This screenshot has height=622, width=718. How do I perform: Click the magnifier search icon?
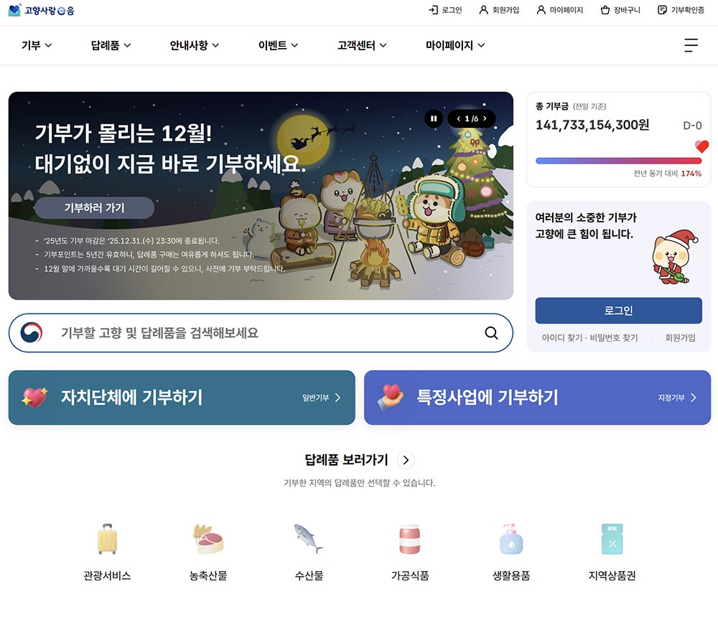[x=491, y=333]
